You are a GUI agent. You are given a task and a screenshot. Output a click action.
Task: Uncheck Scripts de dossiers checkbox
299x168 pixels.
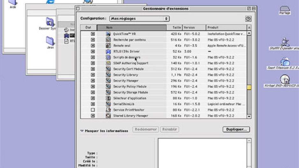pyautogui.click(x=93, y=57)
